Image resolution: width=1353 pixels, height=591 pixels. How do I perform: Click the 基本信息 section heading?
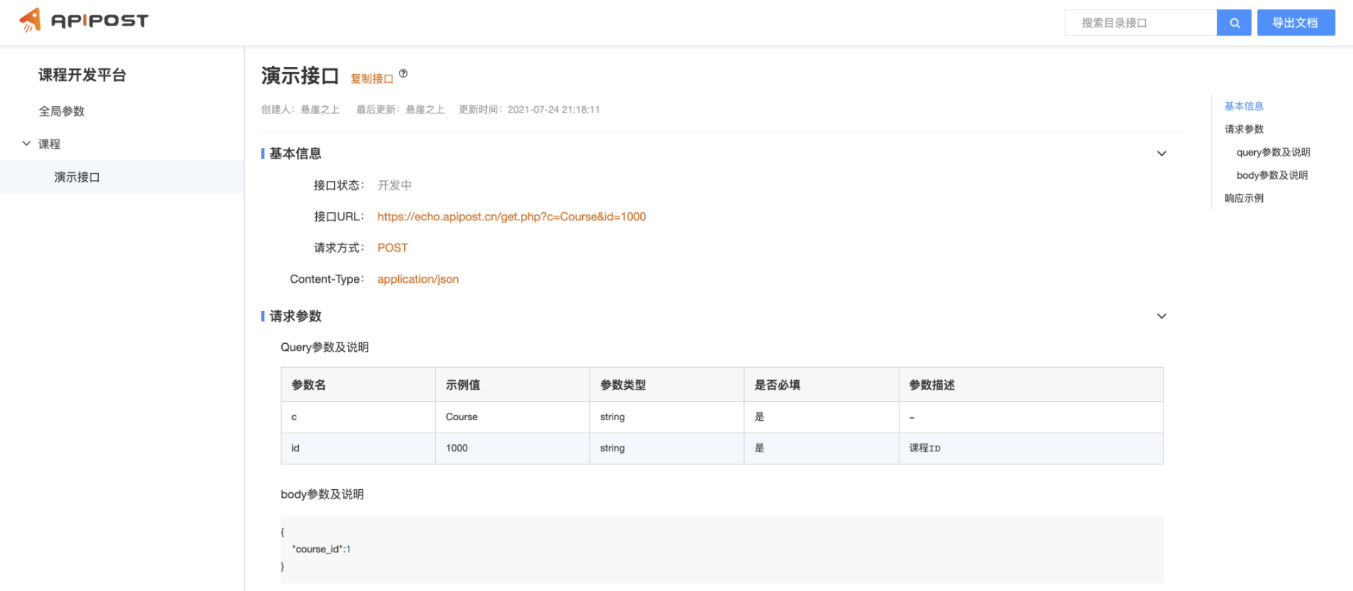[295, 153]
